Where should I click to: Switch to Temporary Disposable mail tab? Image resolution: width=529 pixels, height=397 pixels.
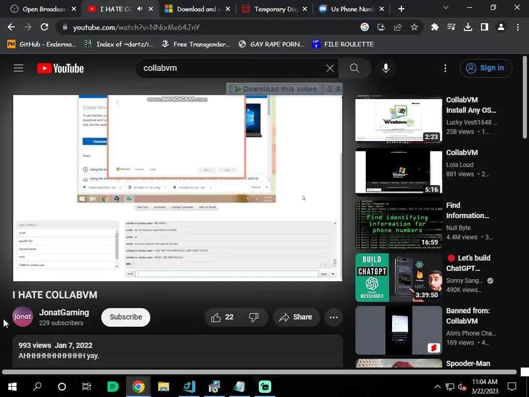tap(274, 9)
